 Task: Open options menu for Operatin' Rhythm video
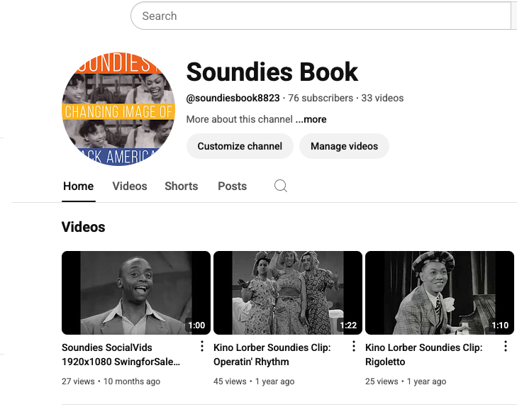coord(354,346)
